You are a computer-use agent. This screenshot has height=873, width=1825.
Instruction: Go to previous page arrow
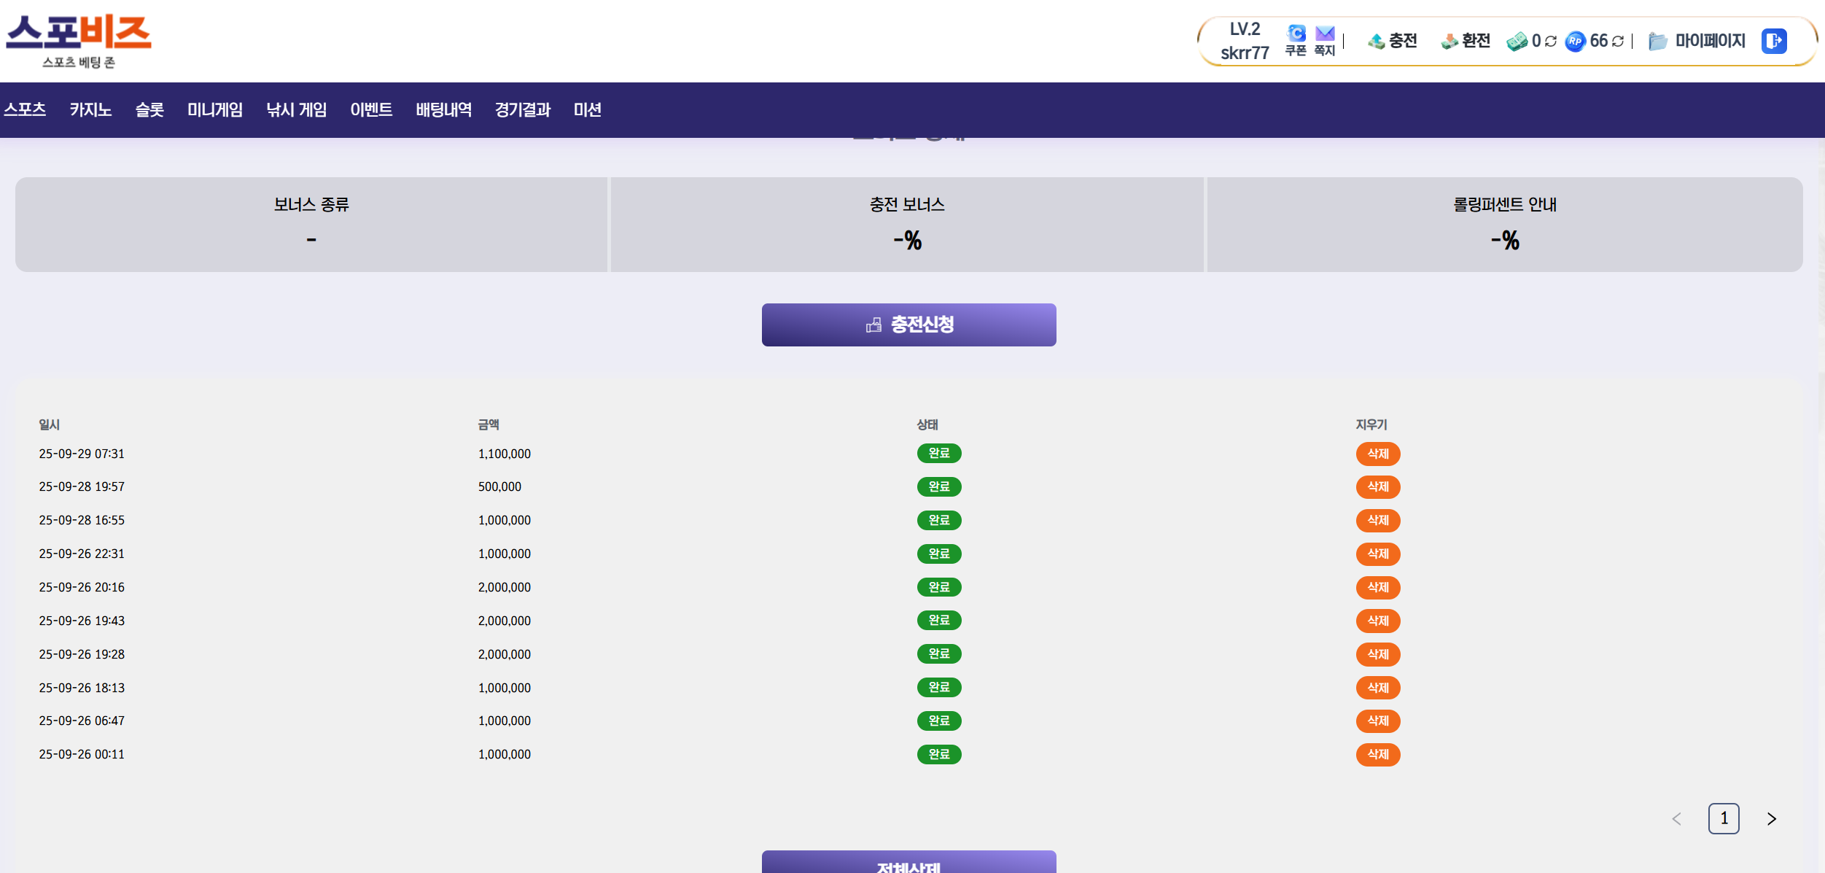[x=1676, y=819]
